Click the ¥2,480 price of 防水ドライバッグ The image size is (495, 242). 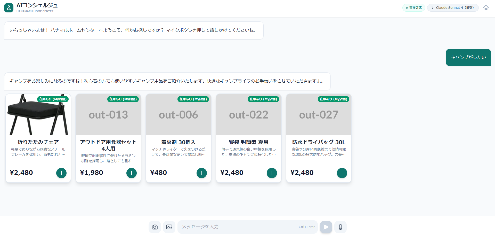click(302, 173)
